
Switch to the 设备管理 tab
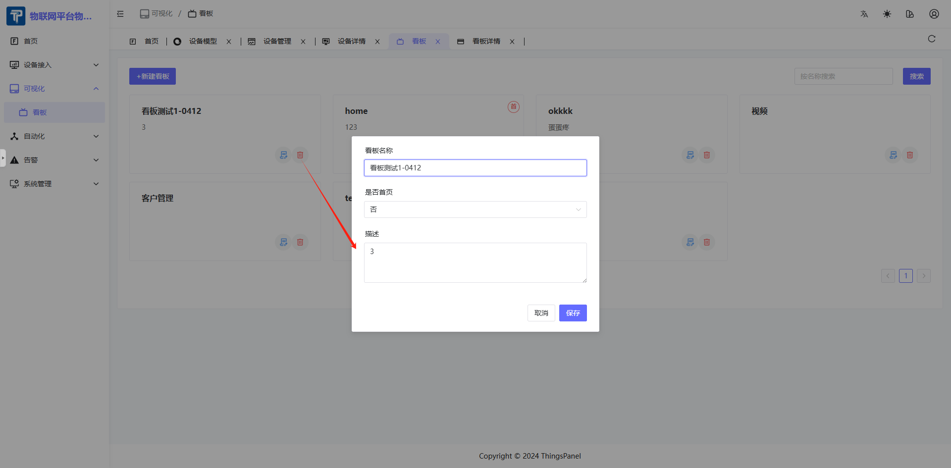[x=277, y=42]
